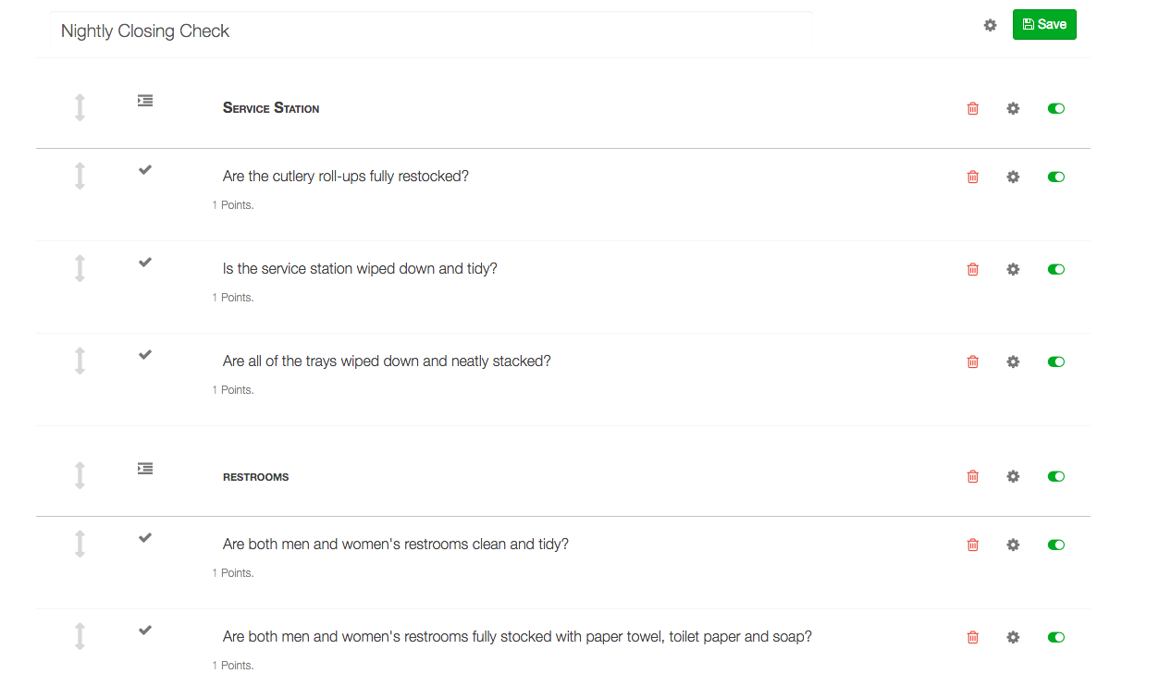Viewport: 1159px width, 698px height.
Task: Toggle off the Service Station section switch
Action: point(1056,108)
